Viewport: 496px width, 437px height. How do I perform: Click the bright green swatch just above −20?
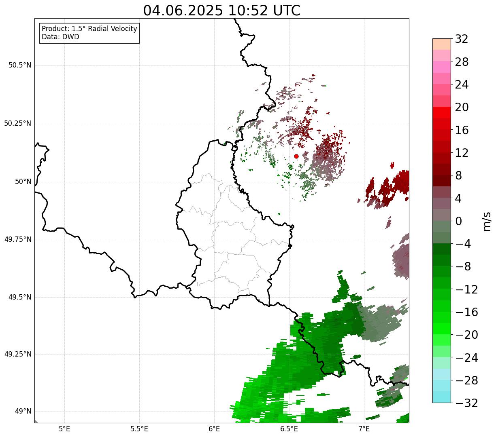click(x=441, y=329)
